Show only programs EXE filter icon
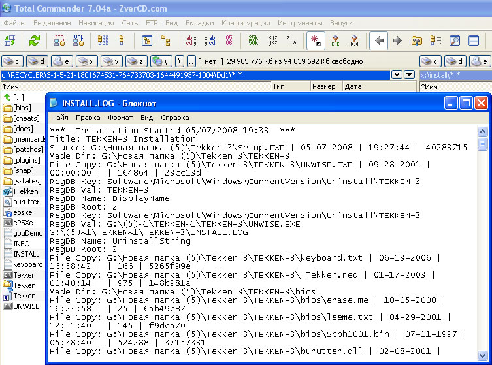Image resolution: width=492 pixels, height=365 pixels. pos(335,40)
